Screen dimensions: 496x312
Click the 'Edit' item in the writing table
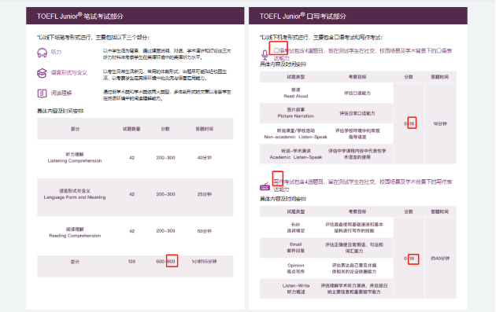296,225
